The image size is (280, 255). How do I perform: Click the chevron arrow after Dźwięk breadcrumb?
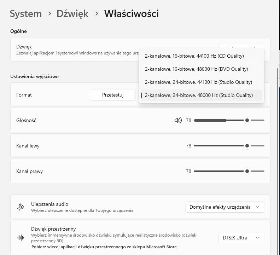(97, 13)
